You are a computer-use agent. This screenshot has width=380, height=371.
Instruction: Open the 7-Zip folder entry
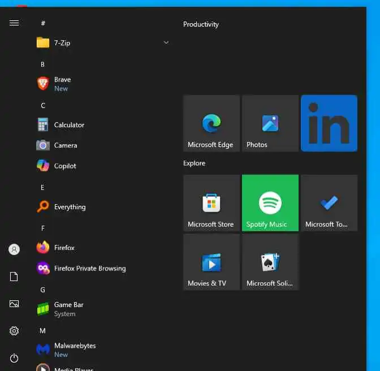(103, 43)
